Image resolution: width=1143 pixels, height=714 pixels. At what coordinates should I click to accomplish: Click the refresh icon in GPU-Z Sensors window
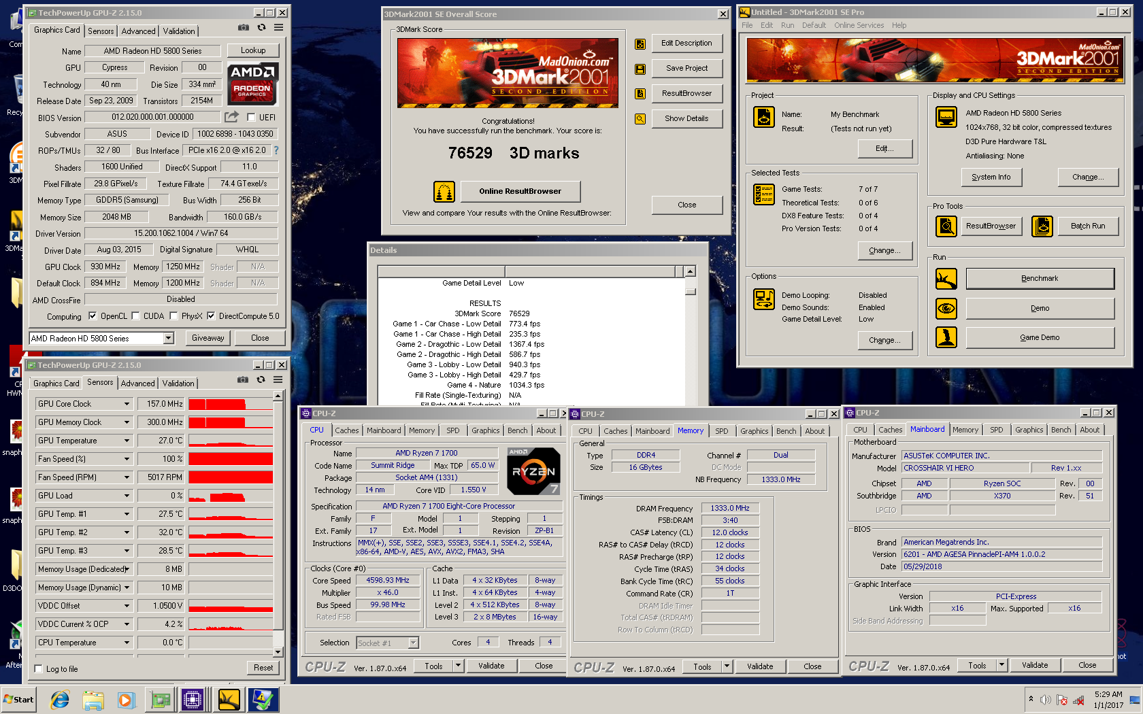click(x=261, y=380)
